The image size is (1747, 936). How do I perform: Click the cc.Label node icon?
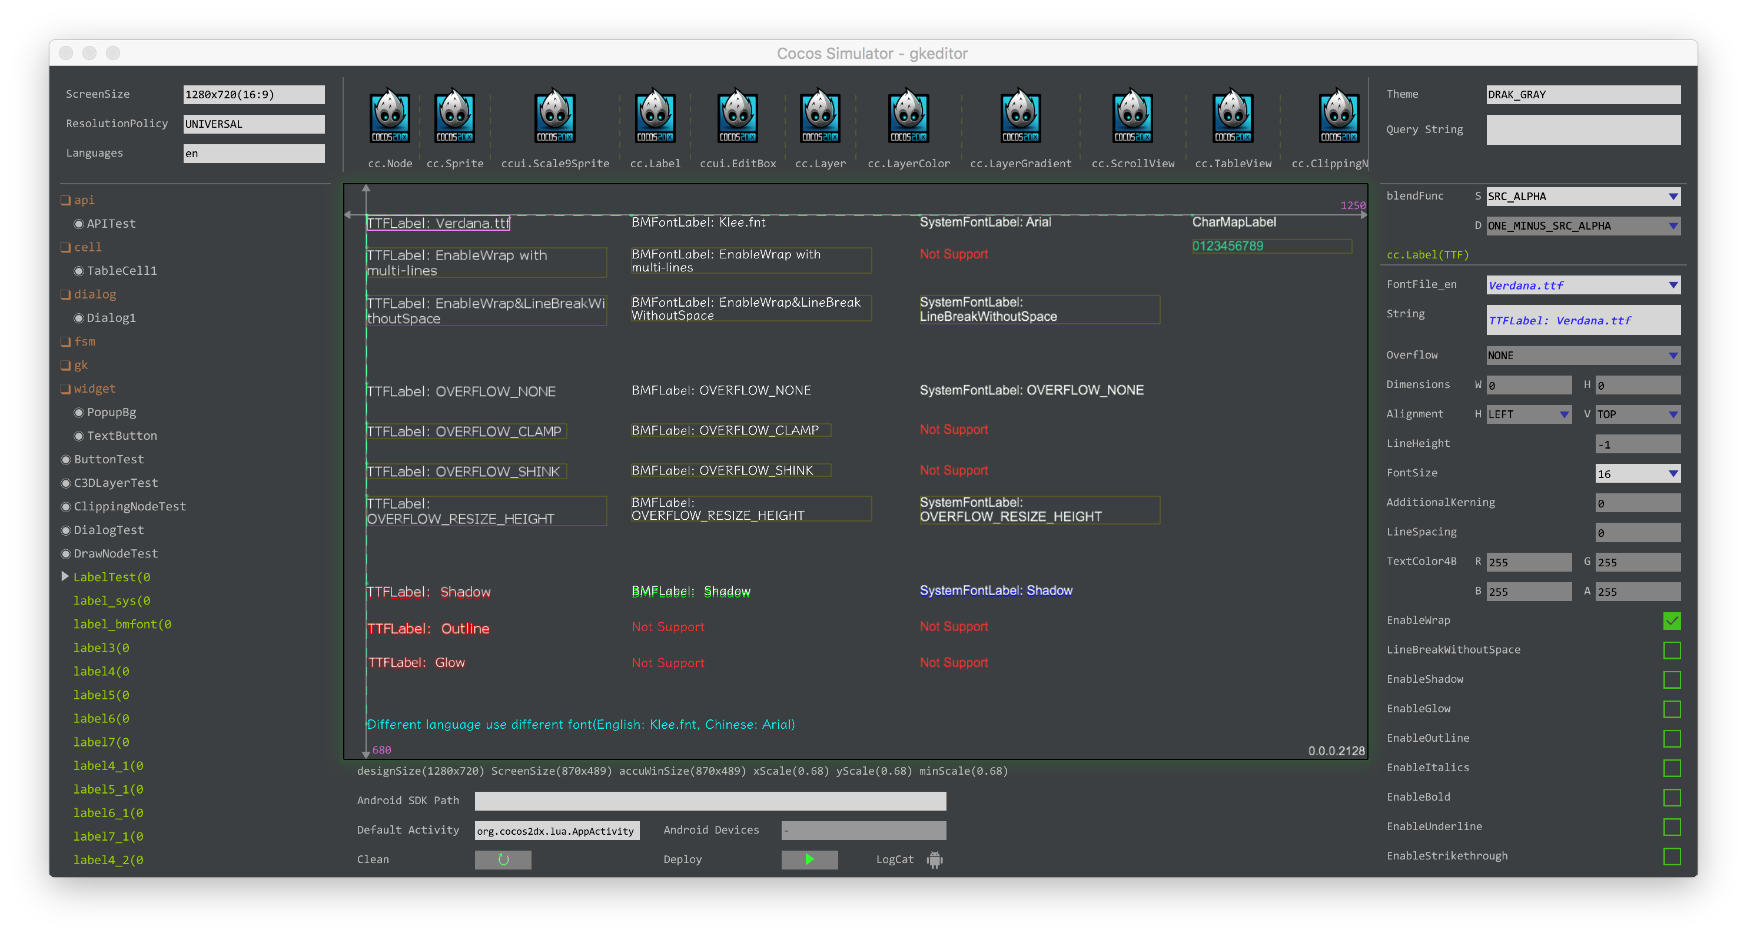click(x=655, y=117)
